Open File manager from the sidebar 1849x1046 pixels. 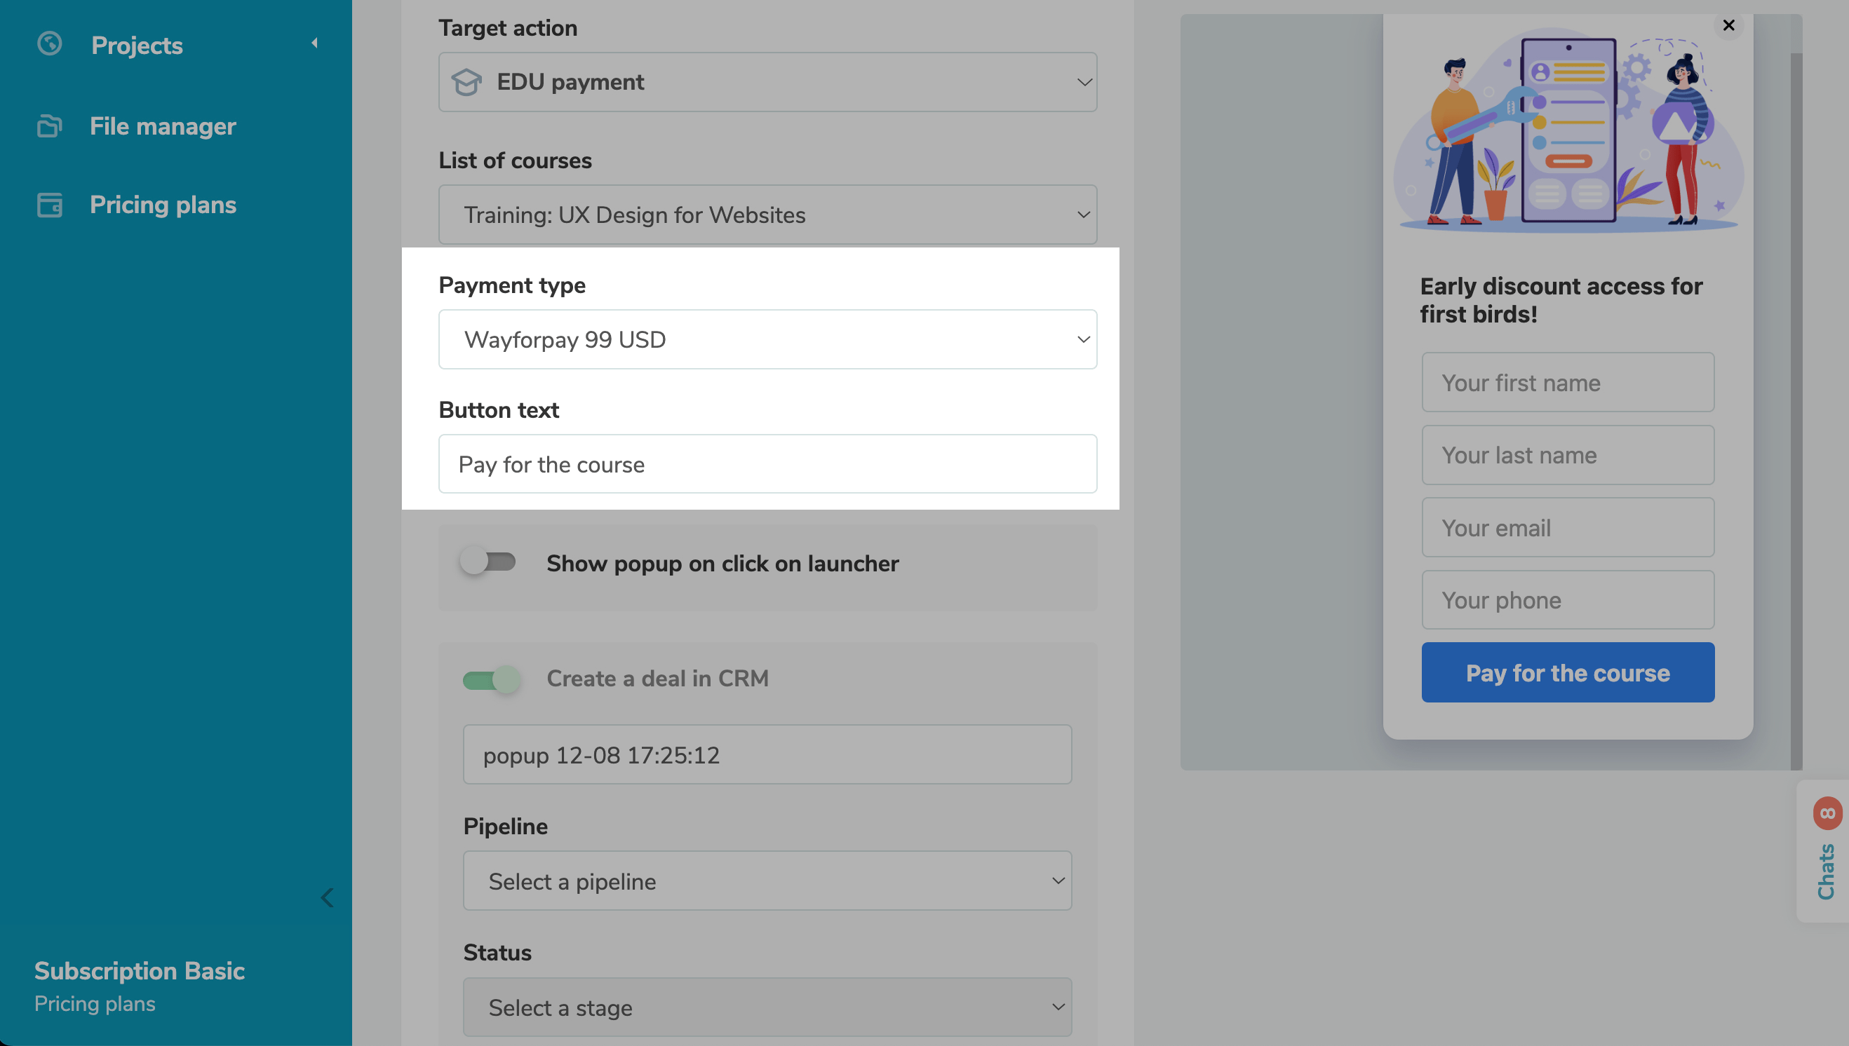click(163, 126)
